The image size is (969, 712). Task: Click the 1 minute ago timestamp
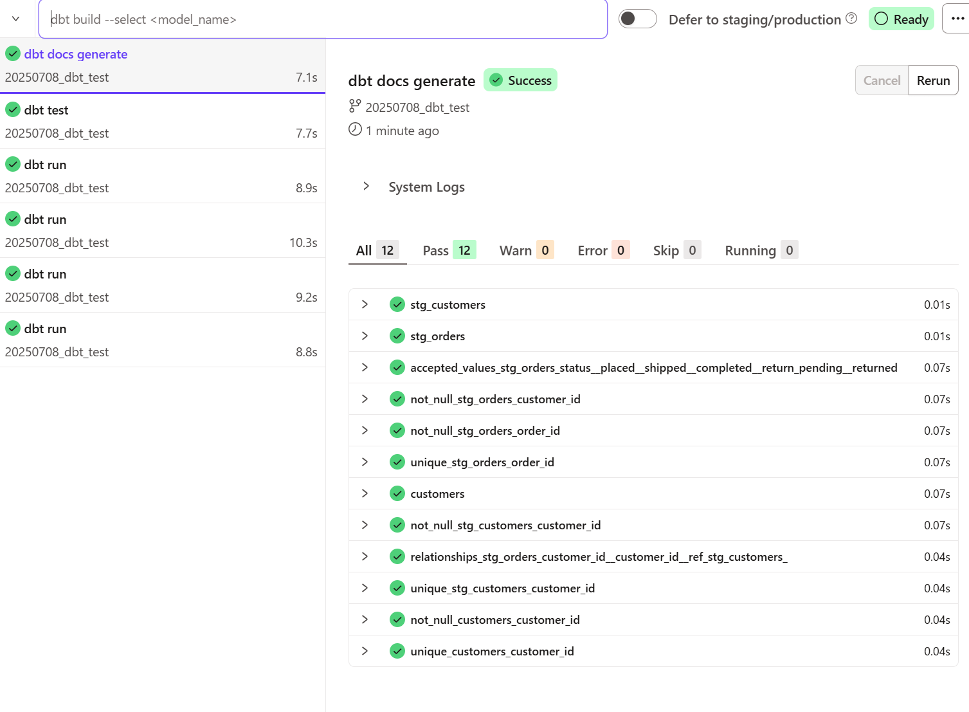pos(403,131)
